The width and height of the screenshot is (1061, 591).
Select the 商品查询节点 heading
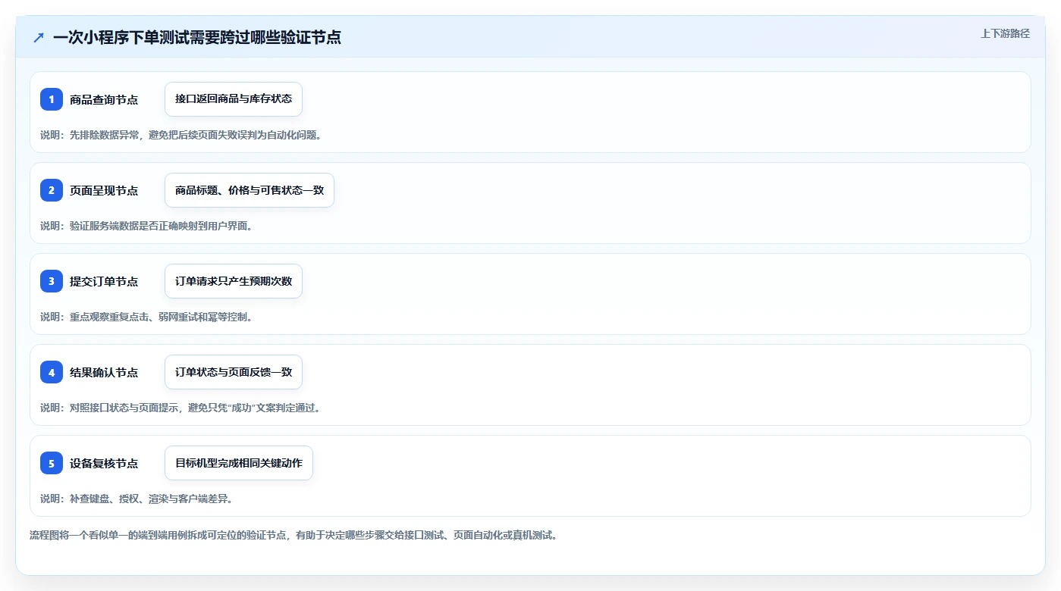tap(104, 100)
